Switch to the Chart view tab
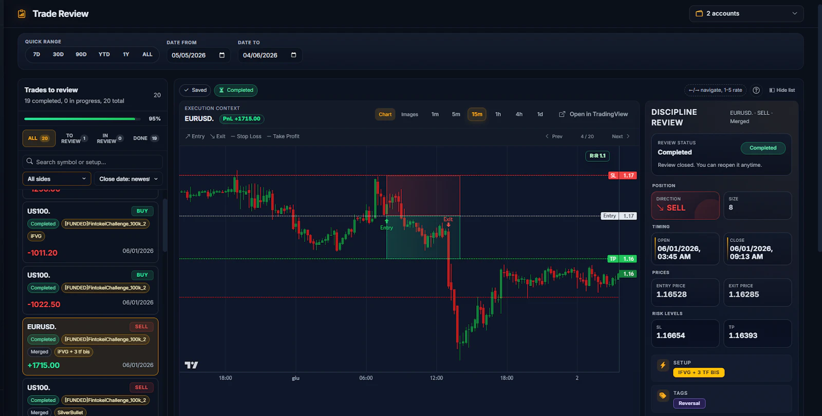Image resolution: width=822 pixels, height=416 pixels. 385,115
